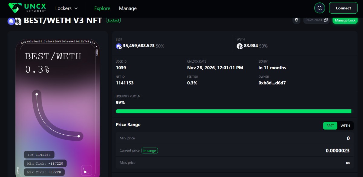Click the Lockers chevron arrow
This screenshot has width=363, height=177.
coord(76,8)
